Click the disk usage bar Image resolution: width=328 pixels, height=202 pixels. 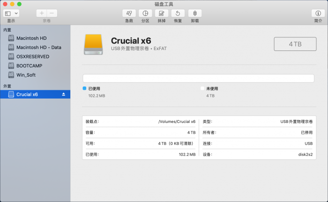pyautogui.click(x=198, y=78)
